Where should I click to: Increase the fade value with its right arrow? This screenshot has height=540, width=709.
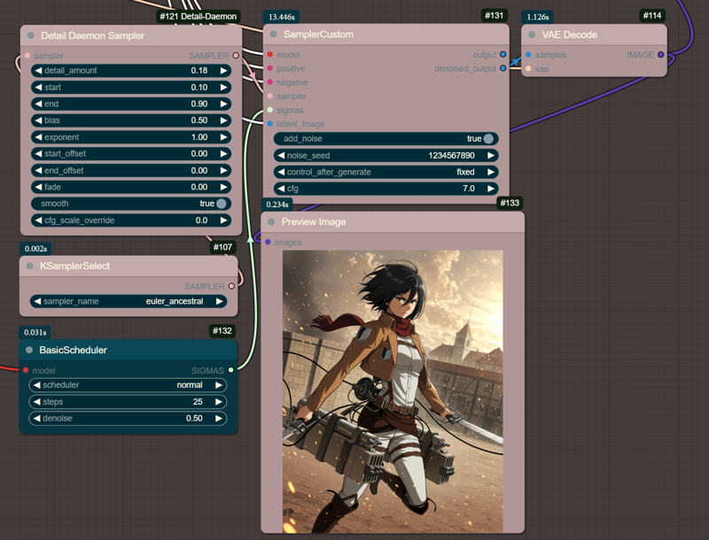(x=224, y=187)
